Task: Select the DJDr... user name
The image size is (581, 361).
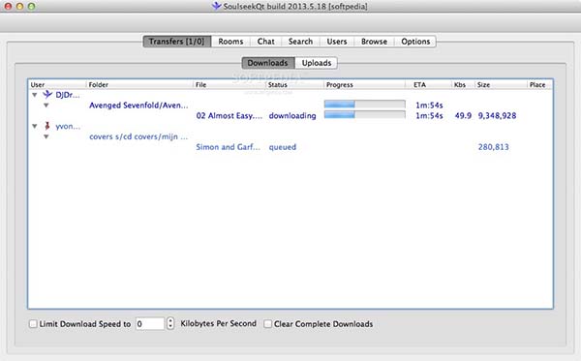Action: click(x=68, y=95)
